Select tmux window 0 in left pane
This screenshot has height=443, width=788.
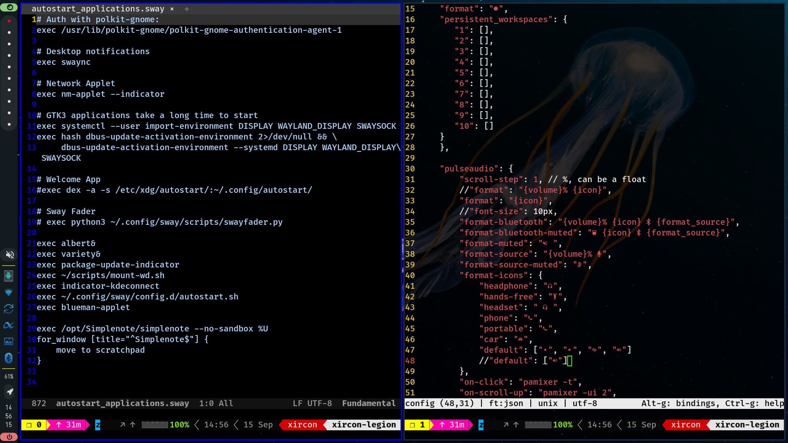coord(34,425)
